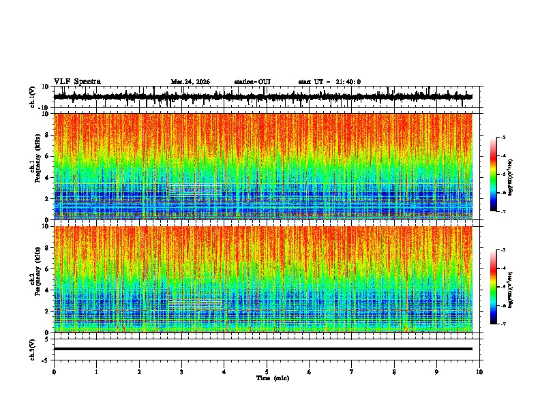Click time axis tick label "10"
The width and height of the screenshot is (540, 417).
pyautogui.click(x=479, y=372)
